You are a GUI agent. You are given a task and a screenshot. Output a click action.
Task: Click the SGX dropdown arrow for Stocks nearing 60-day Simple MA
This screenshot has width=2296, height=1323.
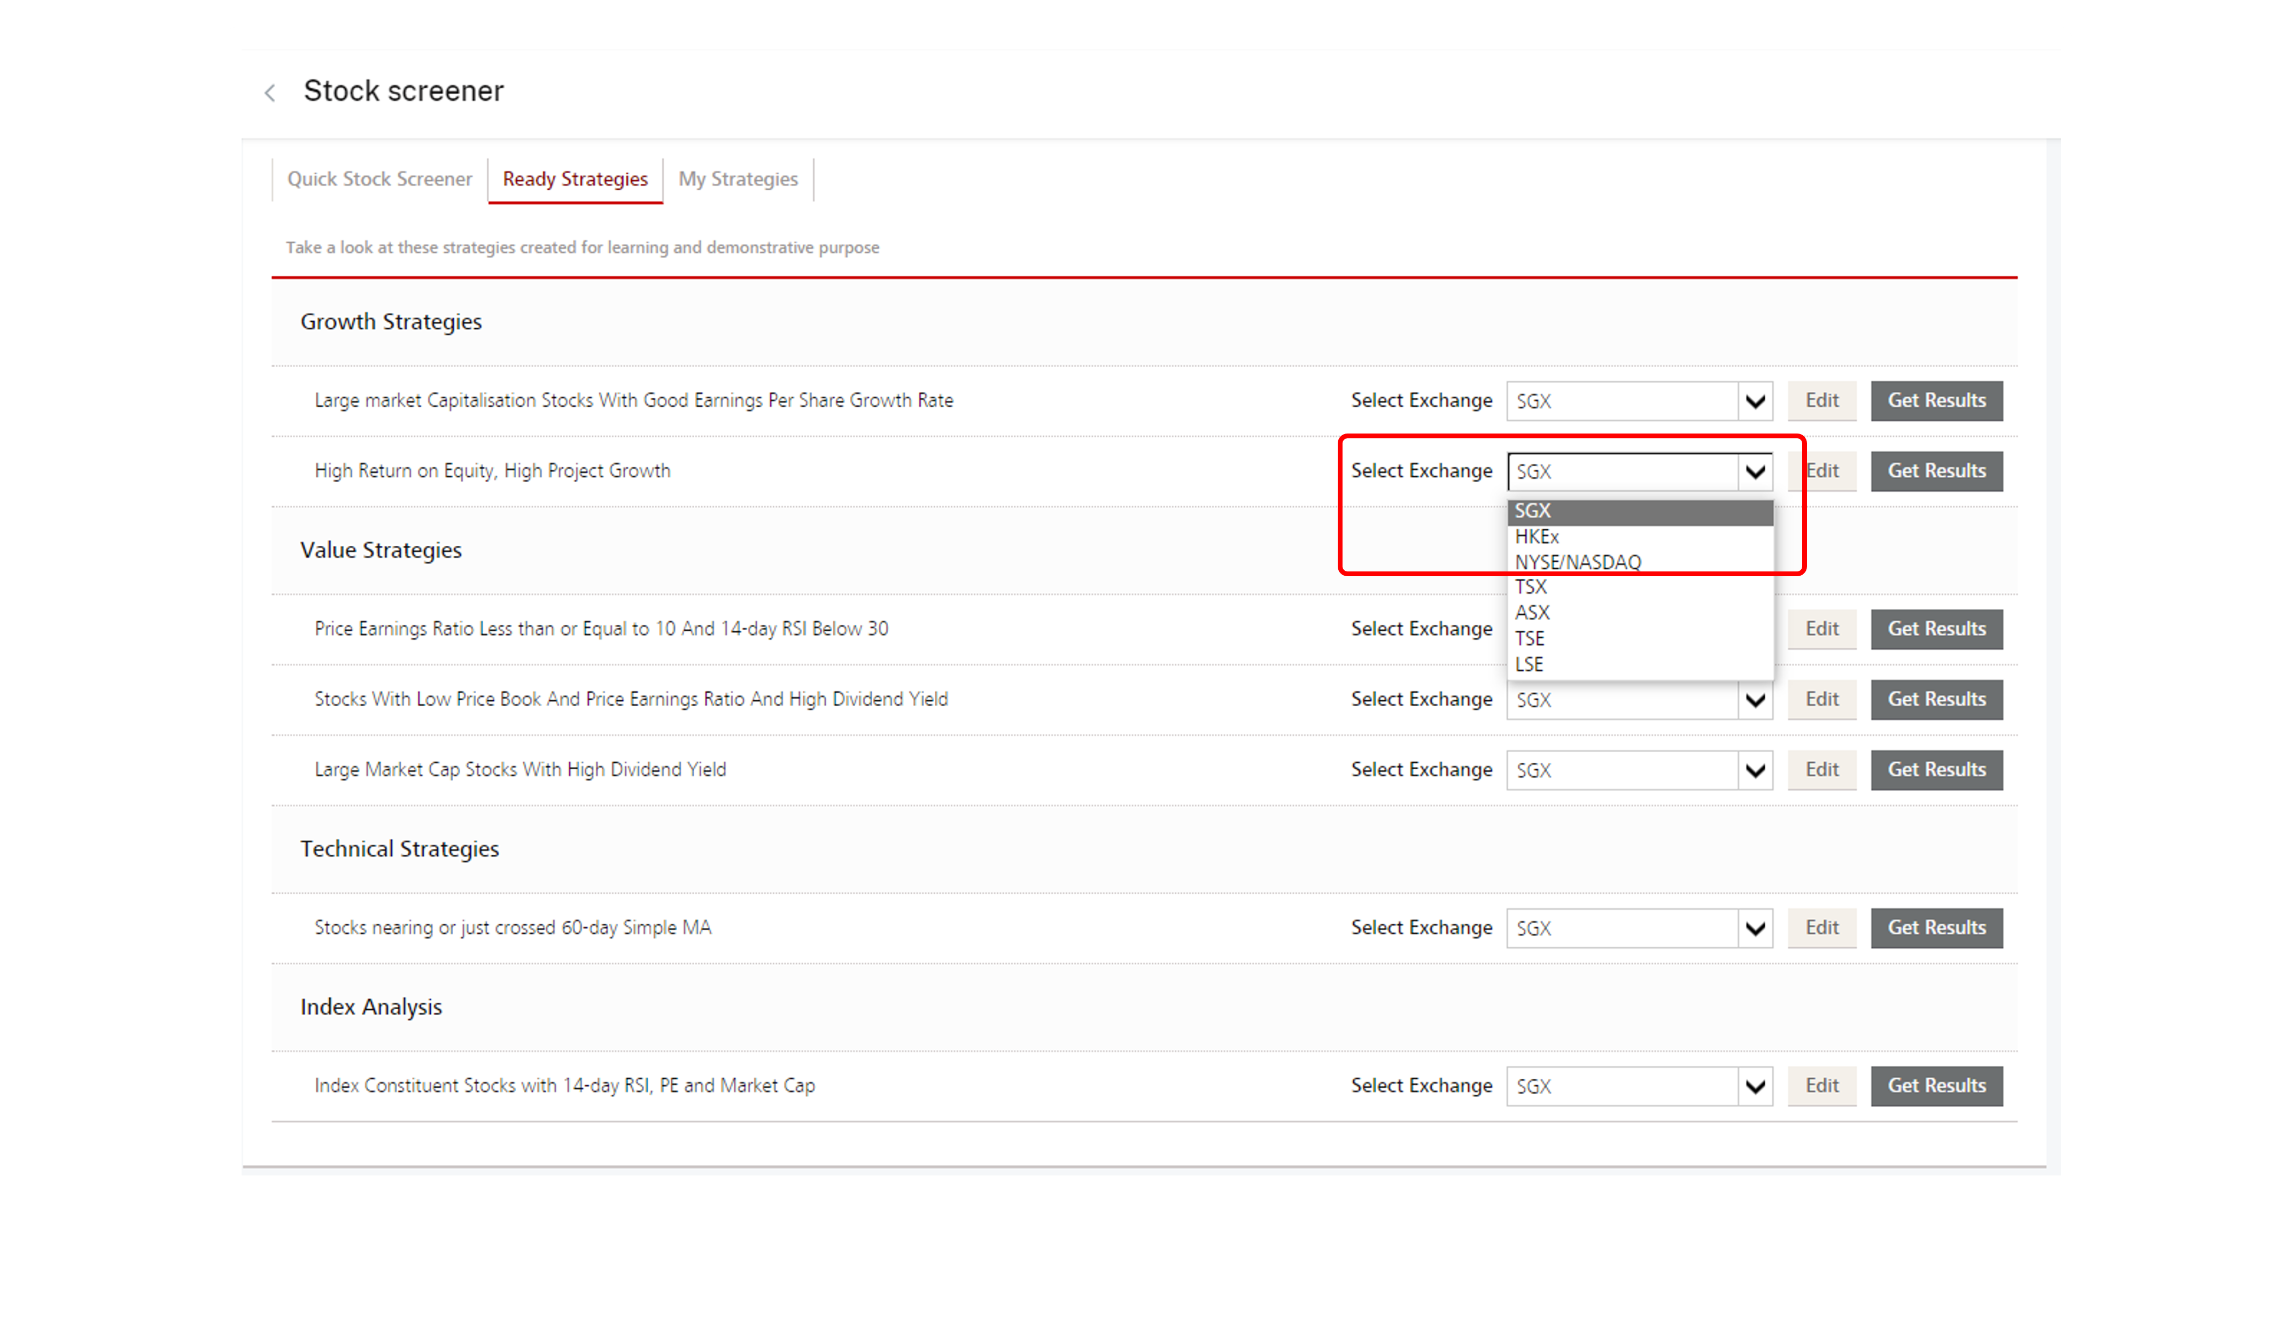pyautogui.click(x=1755, y=927)
